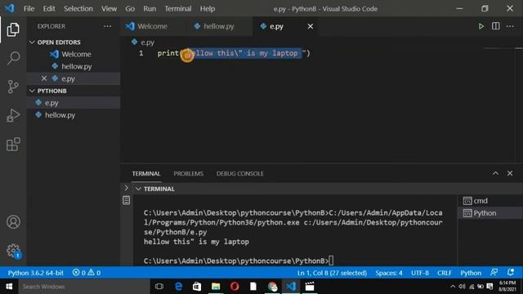
Task: Open the Explorer view in activity bar
Action: tap(13, 29)
